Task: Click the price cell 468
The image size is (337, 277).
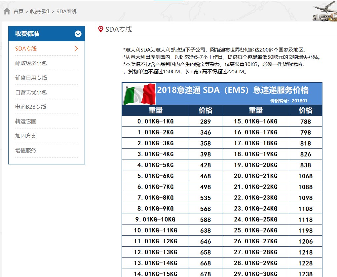Action: click(x=206, y=176)
